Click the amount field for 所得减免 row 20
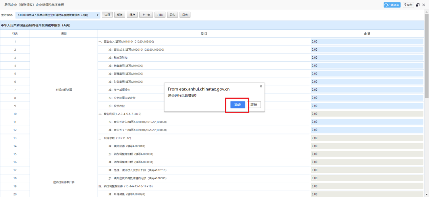This screenshot has width=429, height=197. 367,194
